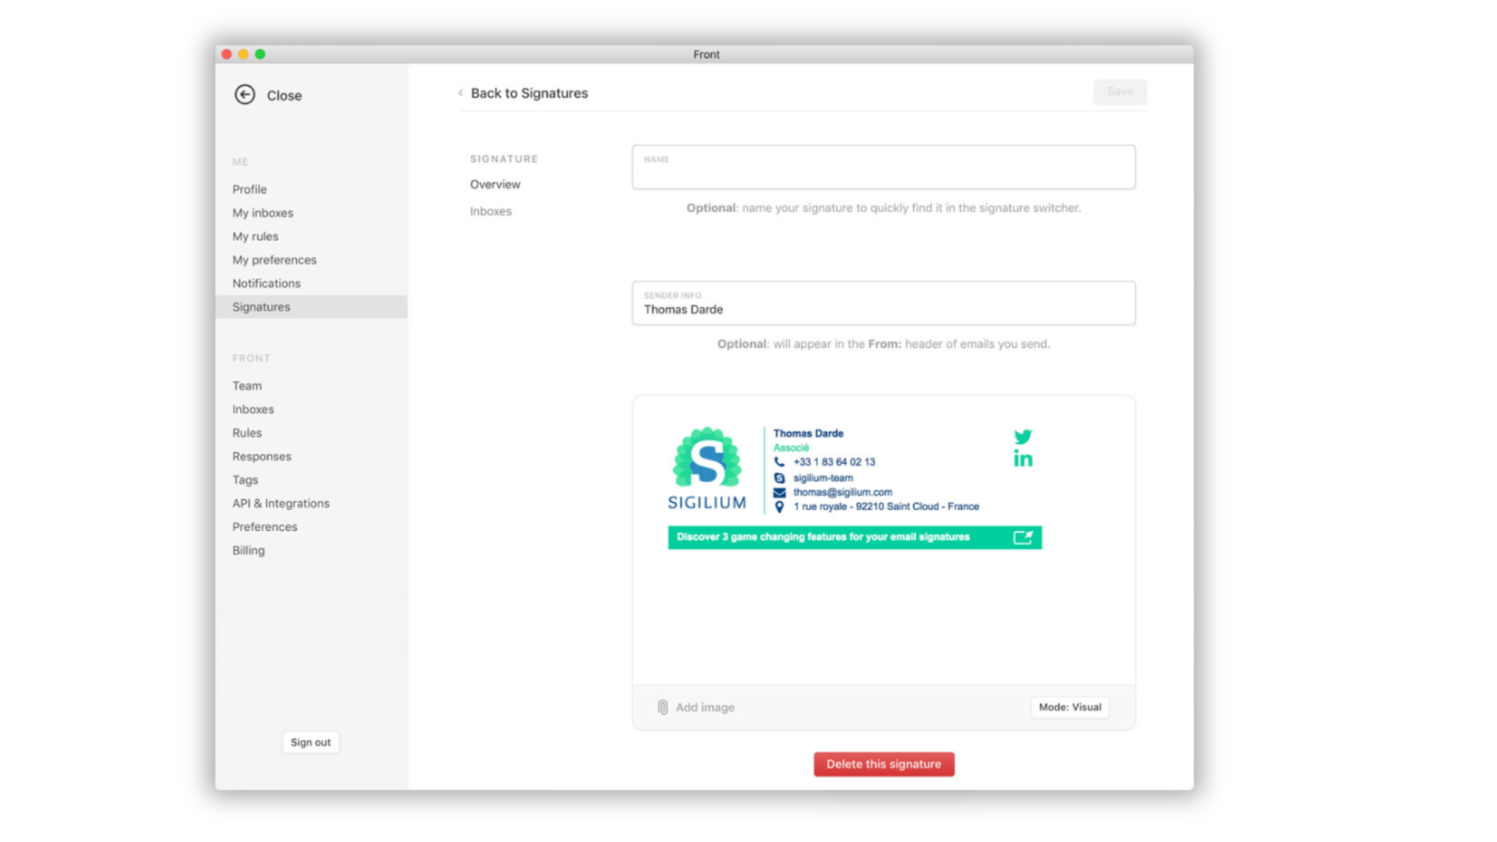Screen dimensions: 1497x842
Task: Click the paperclip Add image icon
Action: [663, 707]
